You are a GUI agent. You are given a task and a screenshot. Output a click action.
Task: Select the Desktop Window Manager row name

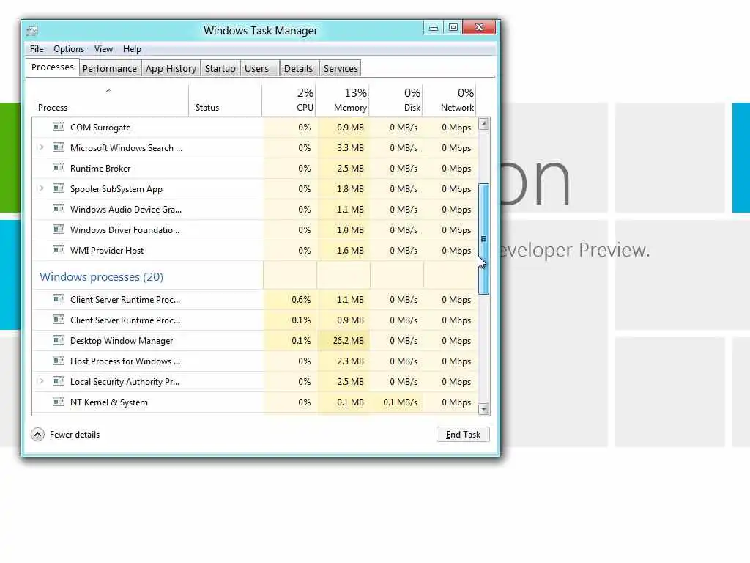point(122,341)
